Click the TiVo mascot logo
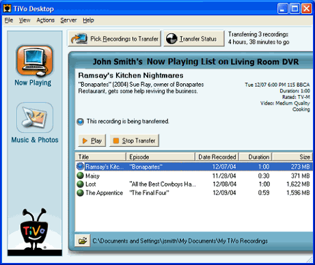Image resolution: width=315 pixels, height=265 pixels. coord(34,229)
